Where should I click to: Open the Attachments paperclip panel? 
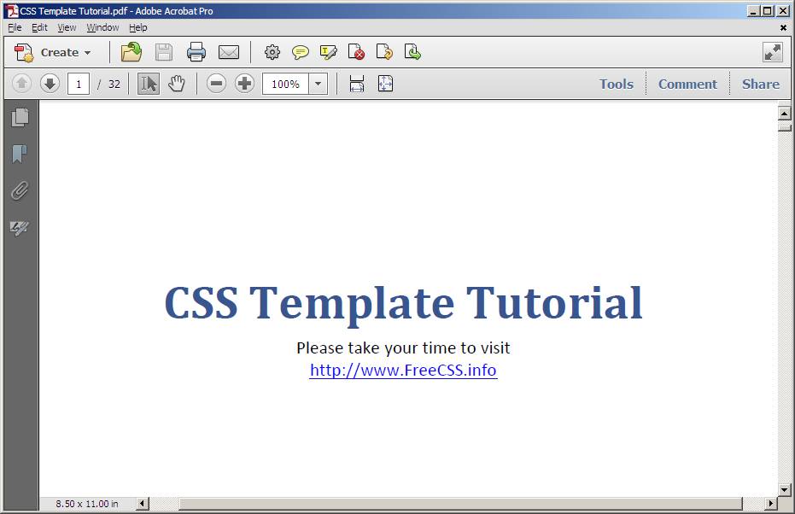(x=20, y=191)
